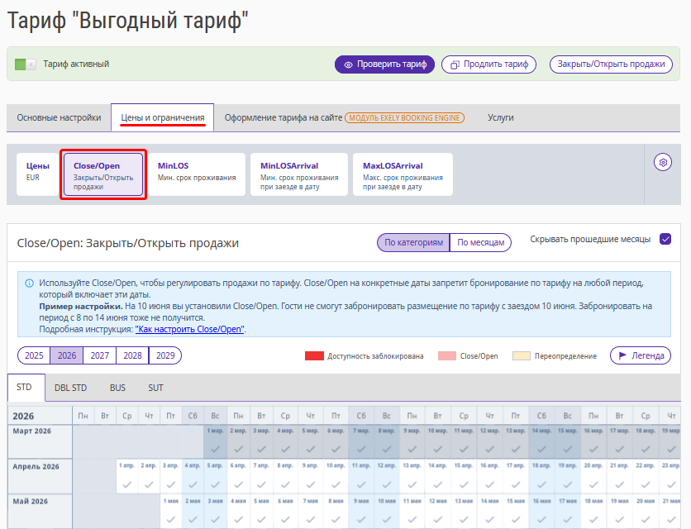The image size is (691, 529).
Task: Go to the Основные настройки tab
Action: (x=59, y=117)
